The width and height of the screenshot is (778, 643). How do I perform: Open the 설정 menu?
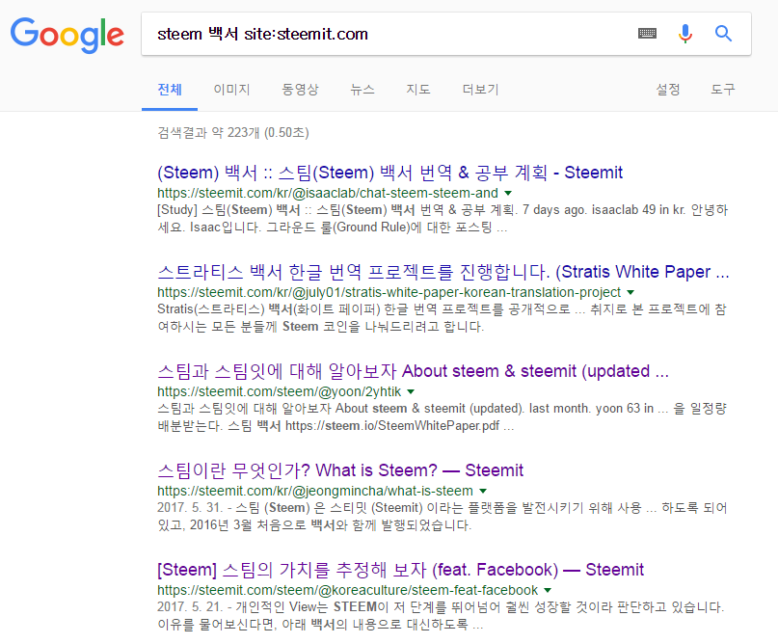pos(668,90)
